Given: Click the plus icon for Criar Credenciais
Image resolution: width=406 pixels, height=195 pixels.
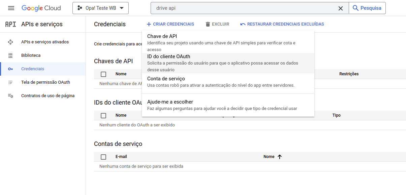Looking at the screenshot, I should point(149,24).
